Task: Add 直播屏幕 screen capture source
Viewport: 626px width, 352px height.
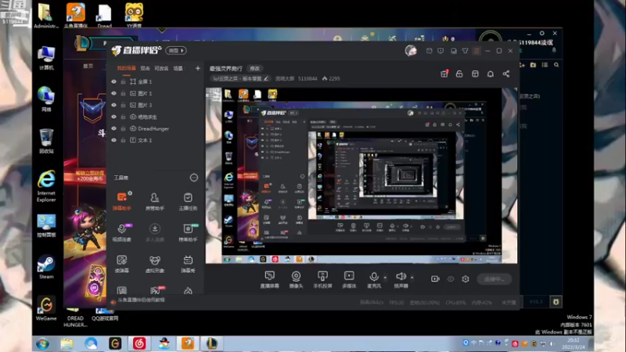Action: [269, 279]
